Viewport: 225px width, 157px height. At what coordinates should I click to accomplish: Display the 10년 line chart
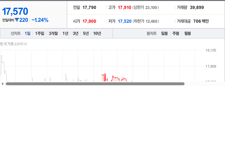tap(97, 33)
